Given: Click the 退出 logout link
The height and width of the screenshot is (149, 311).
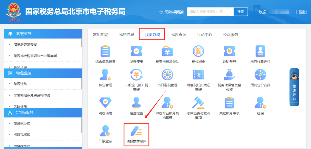Looking at the screenshot, I should [x=303, y=12].
